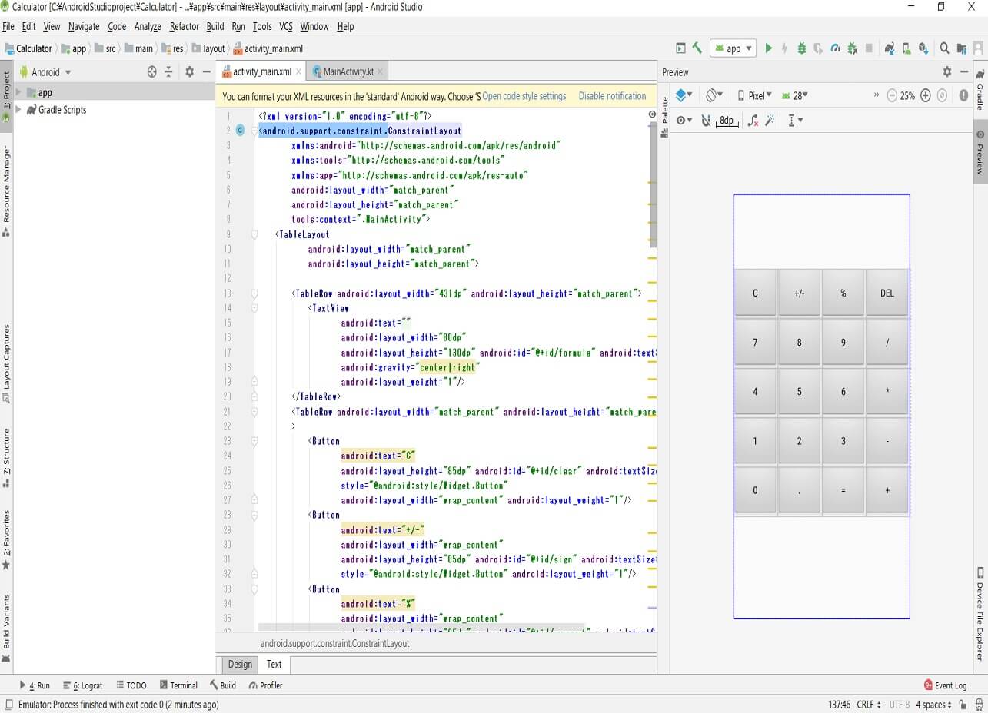The width and height of the screenshot is (988, 713).
Task: Click the Open code style settings link
Action: tap(524, 96)
